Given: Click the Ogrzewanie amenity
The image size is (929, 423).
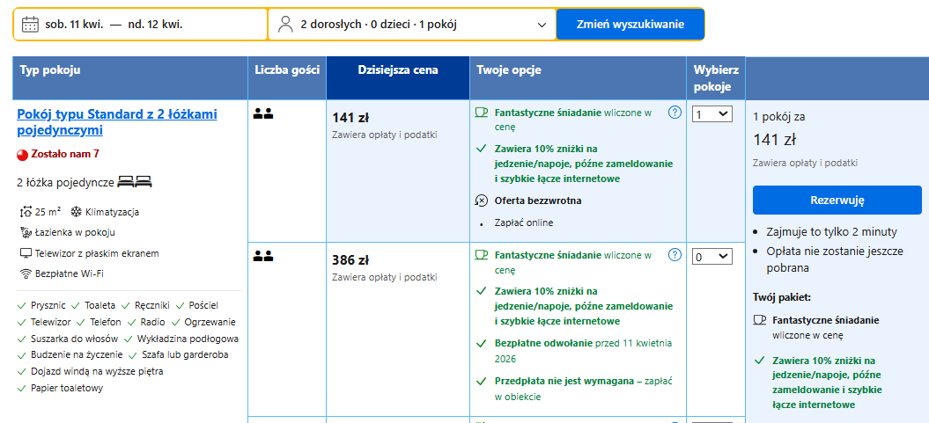Looking at the screenshot, I should (x=210, y=323).
